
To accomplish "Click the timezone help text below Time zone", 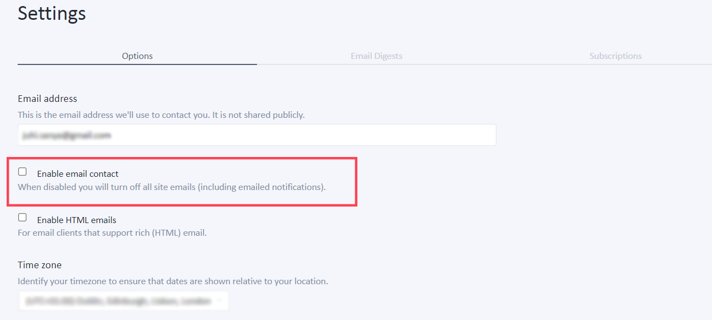I will tap(173, 281).
